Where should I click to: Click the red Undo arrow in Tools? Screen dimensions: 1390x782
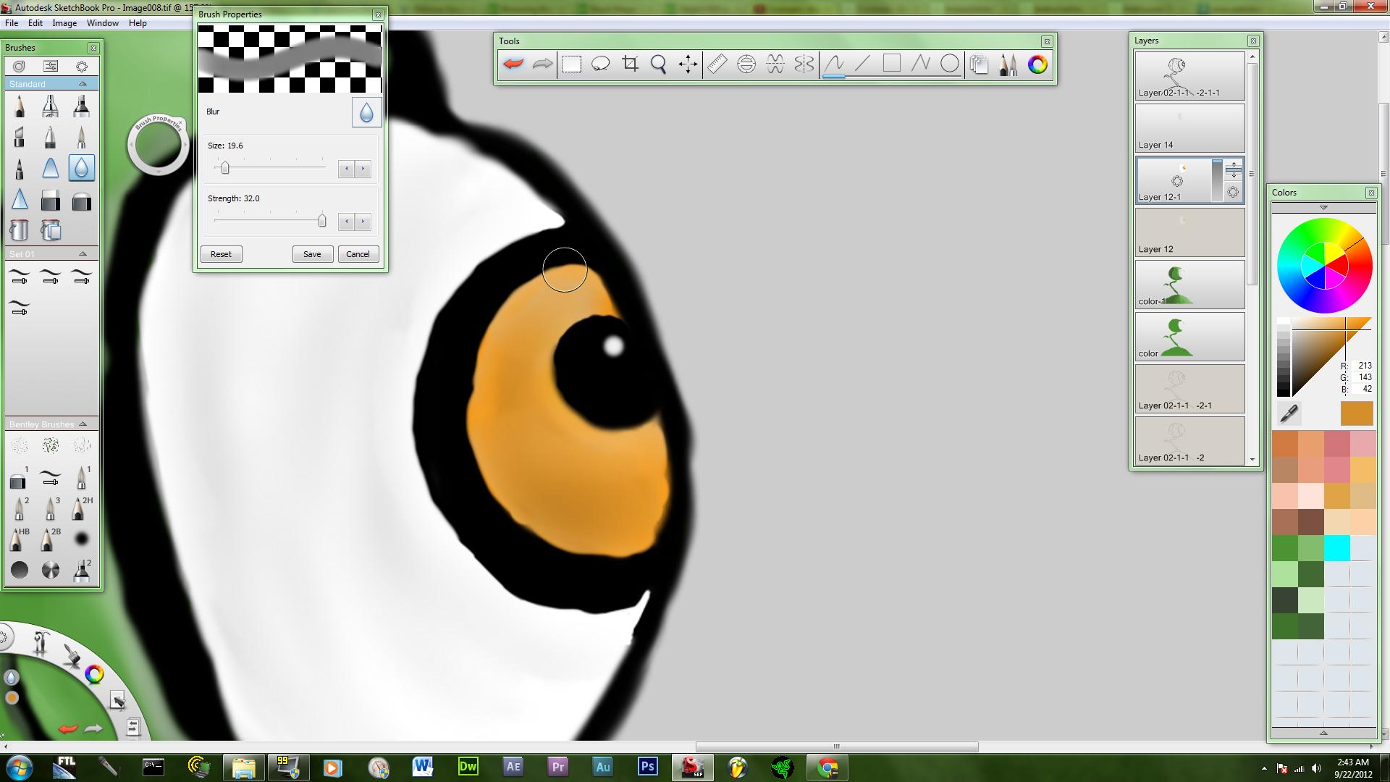pos(513,64)
